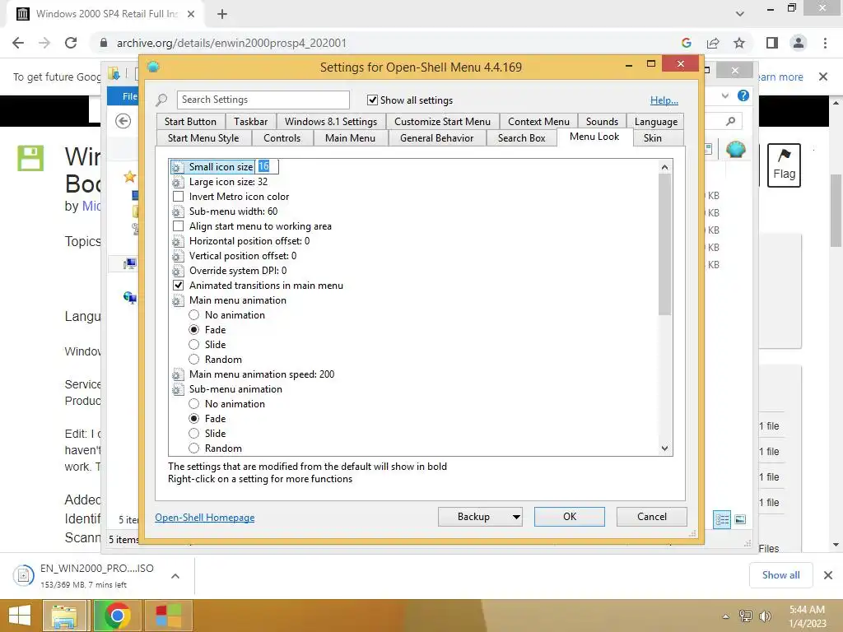Image resolution: width=843 pixels, height=632 pixels.
Task: Visit the Open-Shell Homepage link
Action: 205,518
